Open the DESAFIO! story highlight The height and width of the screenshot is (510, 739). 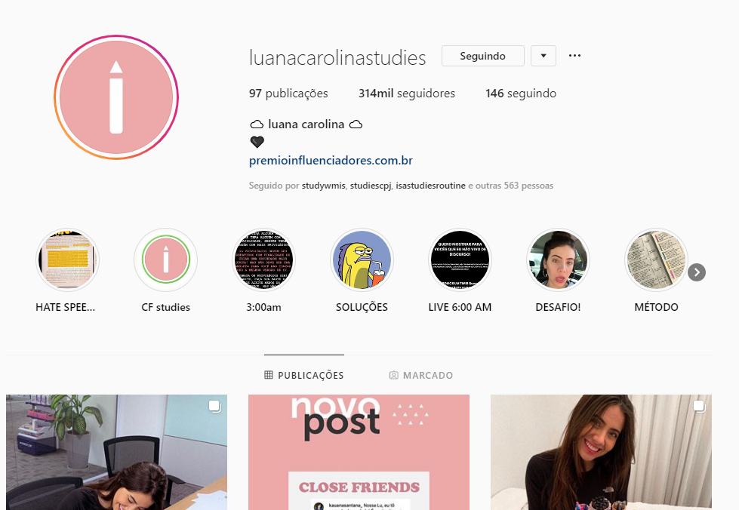[558, 260]
